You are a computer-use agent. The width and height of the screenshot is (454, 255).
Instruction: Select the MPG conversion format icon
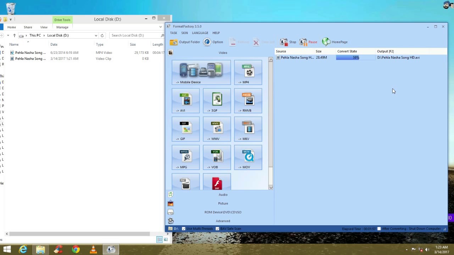[186, 158]
